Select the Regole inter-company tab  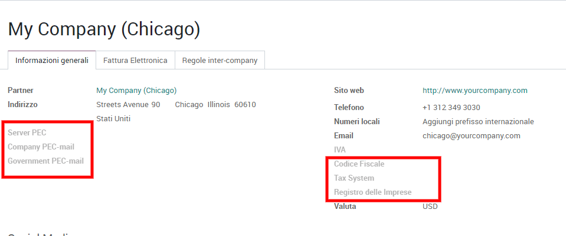pyautogui.click(x=220, y=61)
